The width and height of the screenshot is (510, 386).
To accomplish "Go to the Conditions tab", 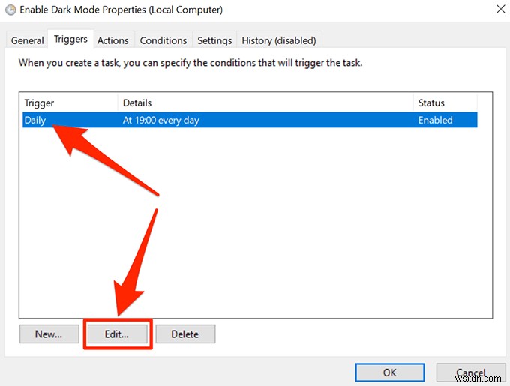I will point(163,40).
